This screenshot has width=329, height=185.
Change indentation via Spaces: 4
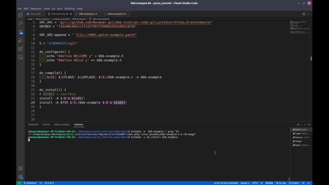pos(245,183)
